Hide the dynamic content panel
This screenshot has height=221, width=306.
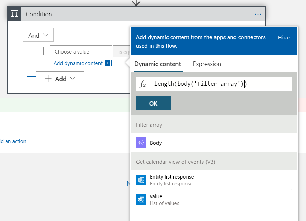coord(284,37)
